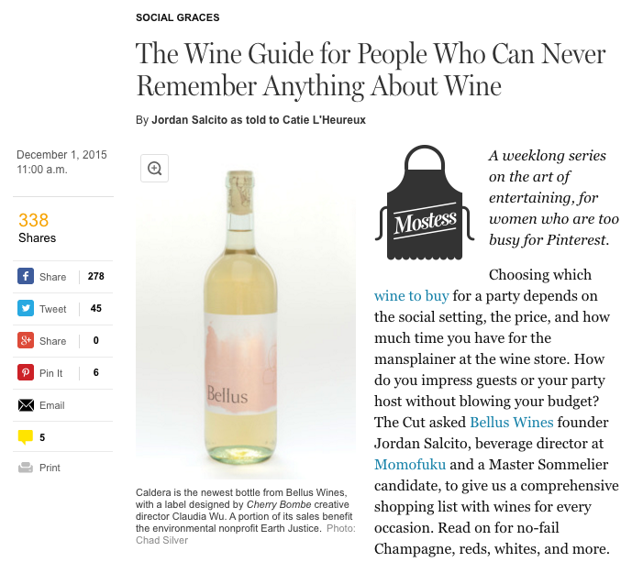Click the Pin It label

tap(51, 373)
